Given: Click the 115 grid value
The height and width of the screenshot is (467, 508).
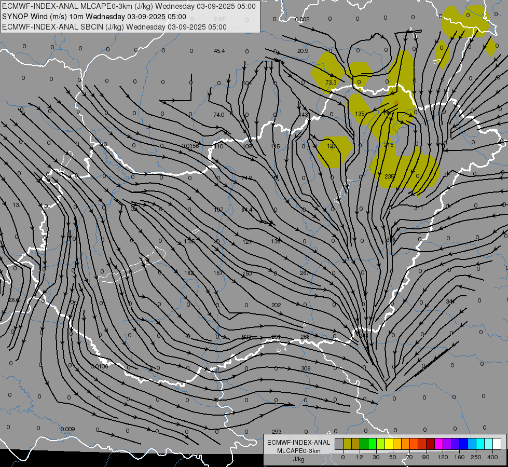Looking at the screenshot, I should pyautogui.click(x=275, y=146).
